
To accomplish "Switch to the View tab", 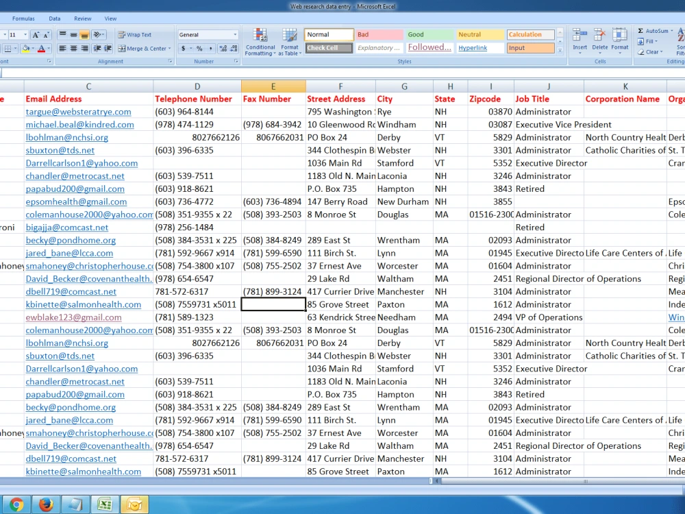I will [x=110, y=19].
